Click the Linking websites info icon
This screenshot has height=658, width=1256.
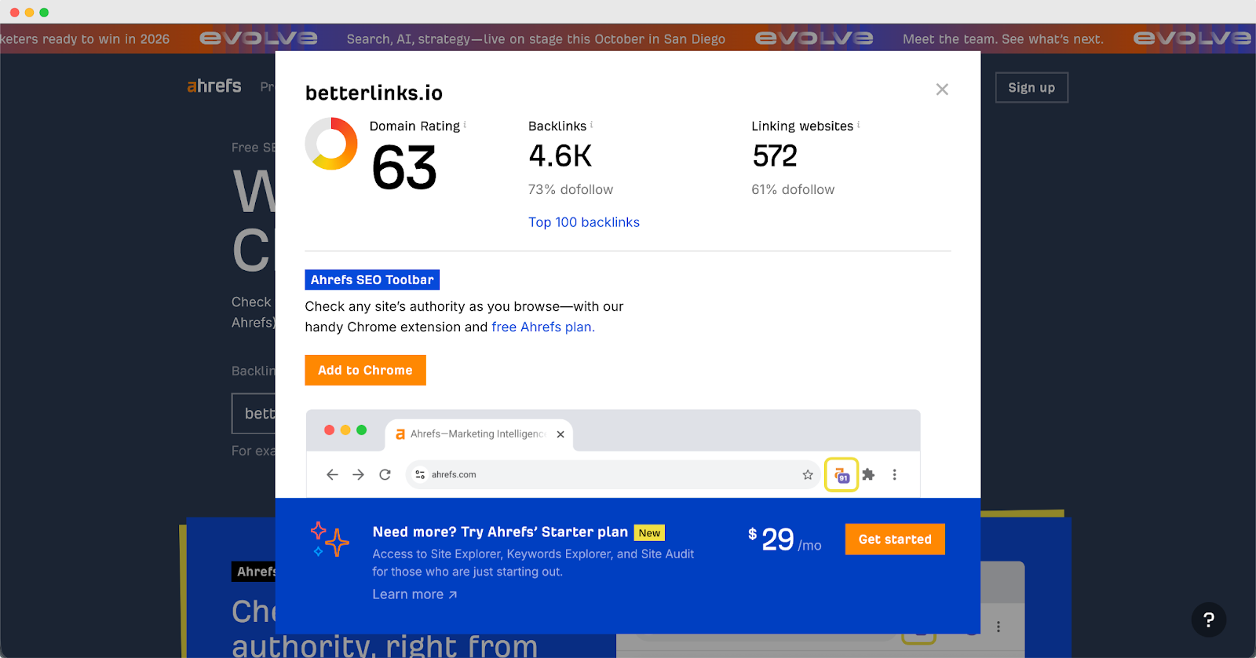pyautogui.click(x=858, y=124)
